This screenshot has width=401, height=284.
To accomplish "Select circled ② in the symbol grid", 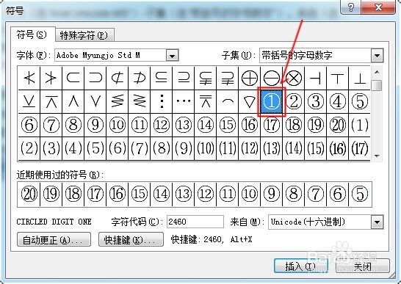I will pos(293,101).
